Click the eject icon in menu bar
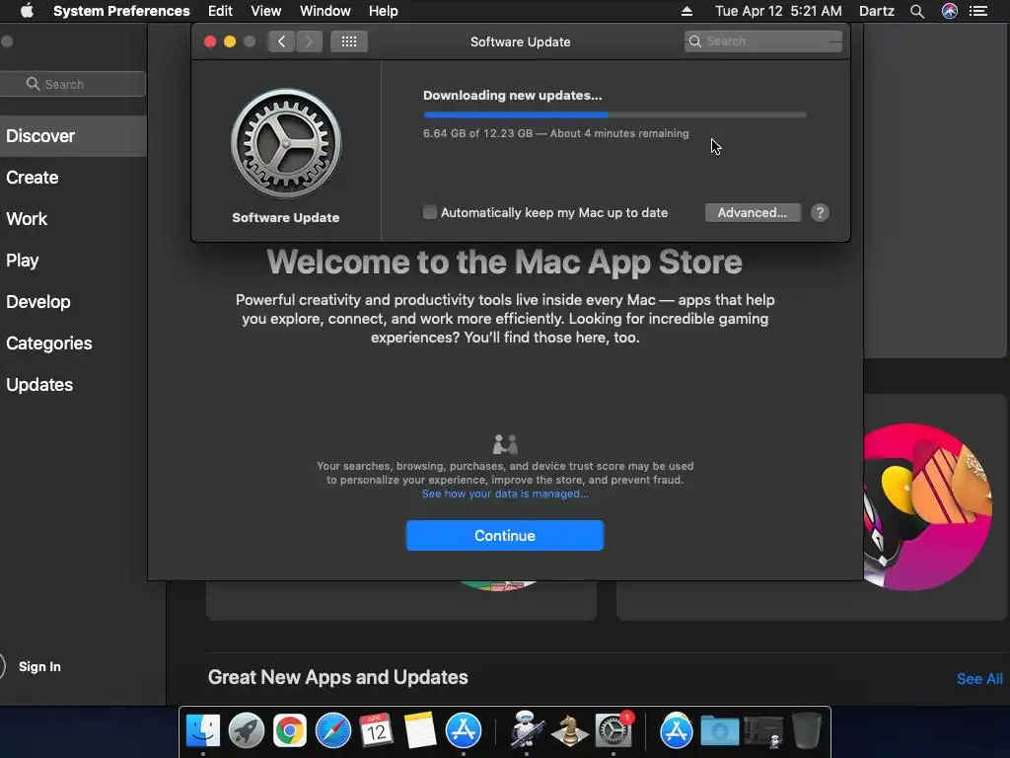This screenshot has width=1010, height=758. coord(686,11)
